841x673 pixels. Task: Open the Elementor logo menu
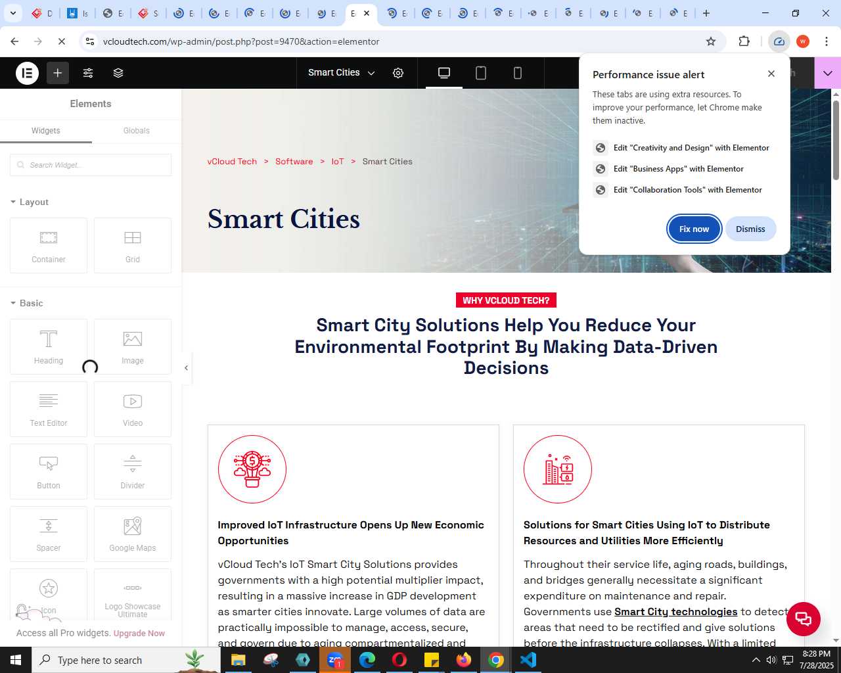click(28, 73)
